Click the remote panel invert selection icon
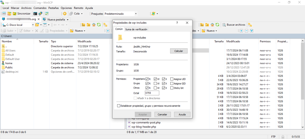 pyautogui.click(x=252, y=31)
